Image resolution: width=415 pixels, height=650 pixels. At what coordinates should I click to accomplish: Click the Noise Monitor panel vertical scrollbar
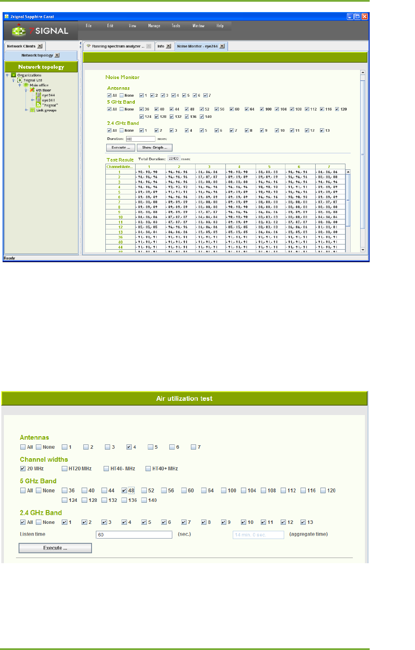[363, 162]
